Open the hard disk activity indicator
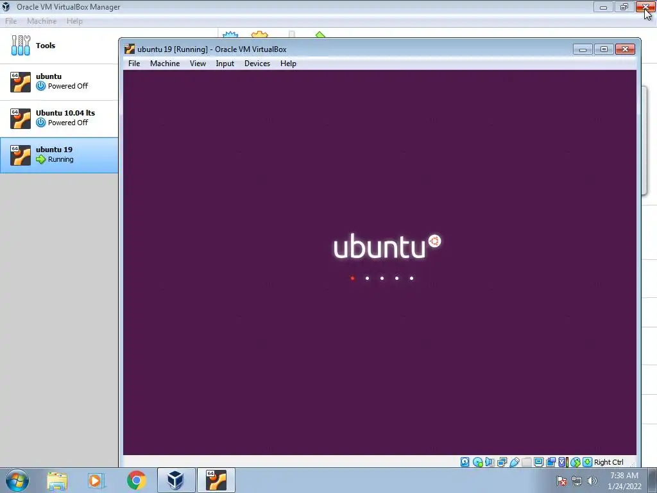 point(465,462)
